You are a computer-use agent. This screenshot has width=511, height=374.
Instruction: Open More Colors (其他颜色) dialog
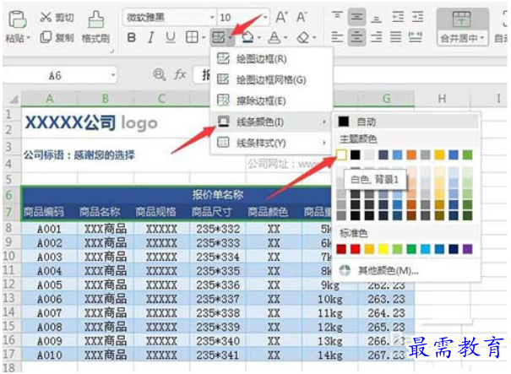(406, 270)
